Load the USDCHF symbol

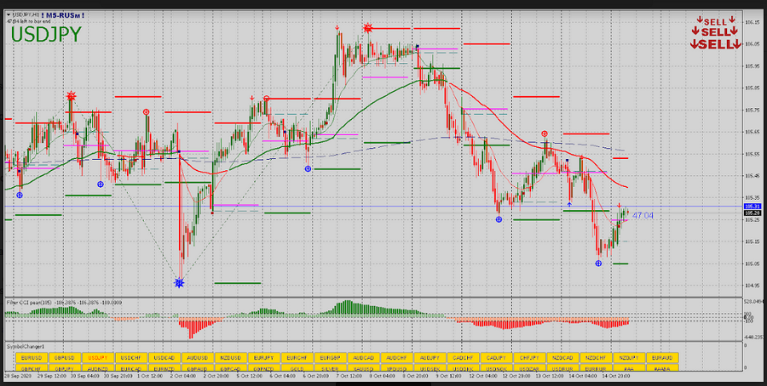point(130,359)
